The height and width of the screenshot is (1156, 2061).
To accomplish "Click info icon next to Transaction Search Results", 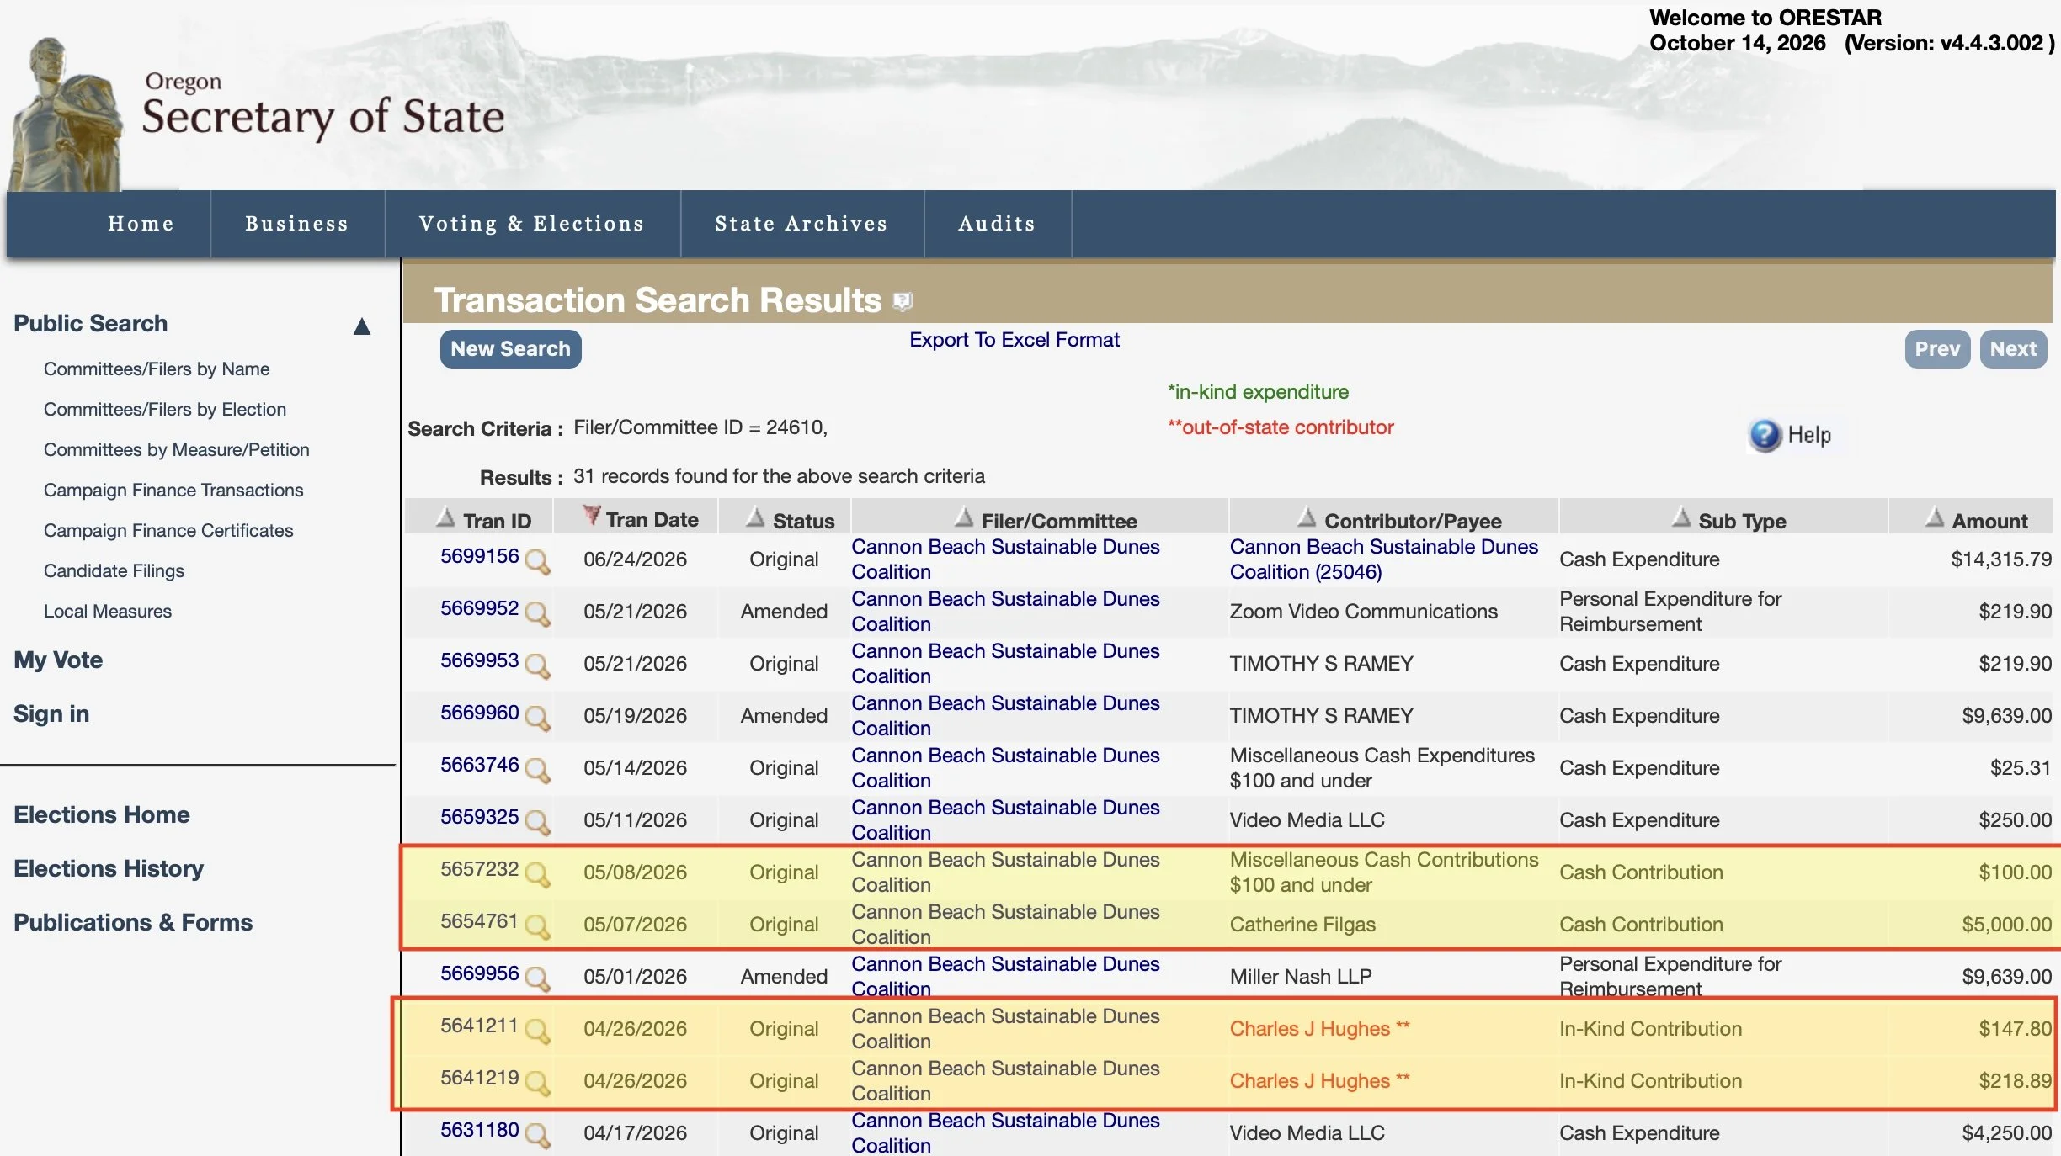I will pyautogui.click(x=903, y=301).
